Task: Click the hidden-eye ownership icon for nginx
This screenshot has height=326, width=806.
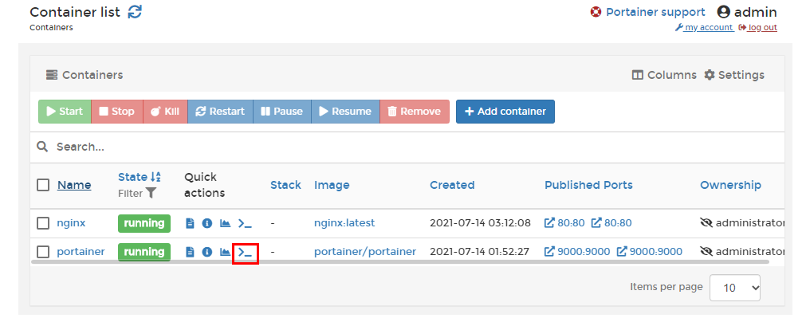Action: pyautogui.click(x=707, y=223)
